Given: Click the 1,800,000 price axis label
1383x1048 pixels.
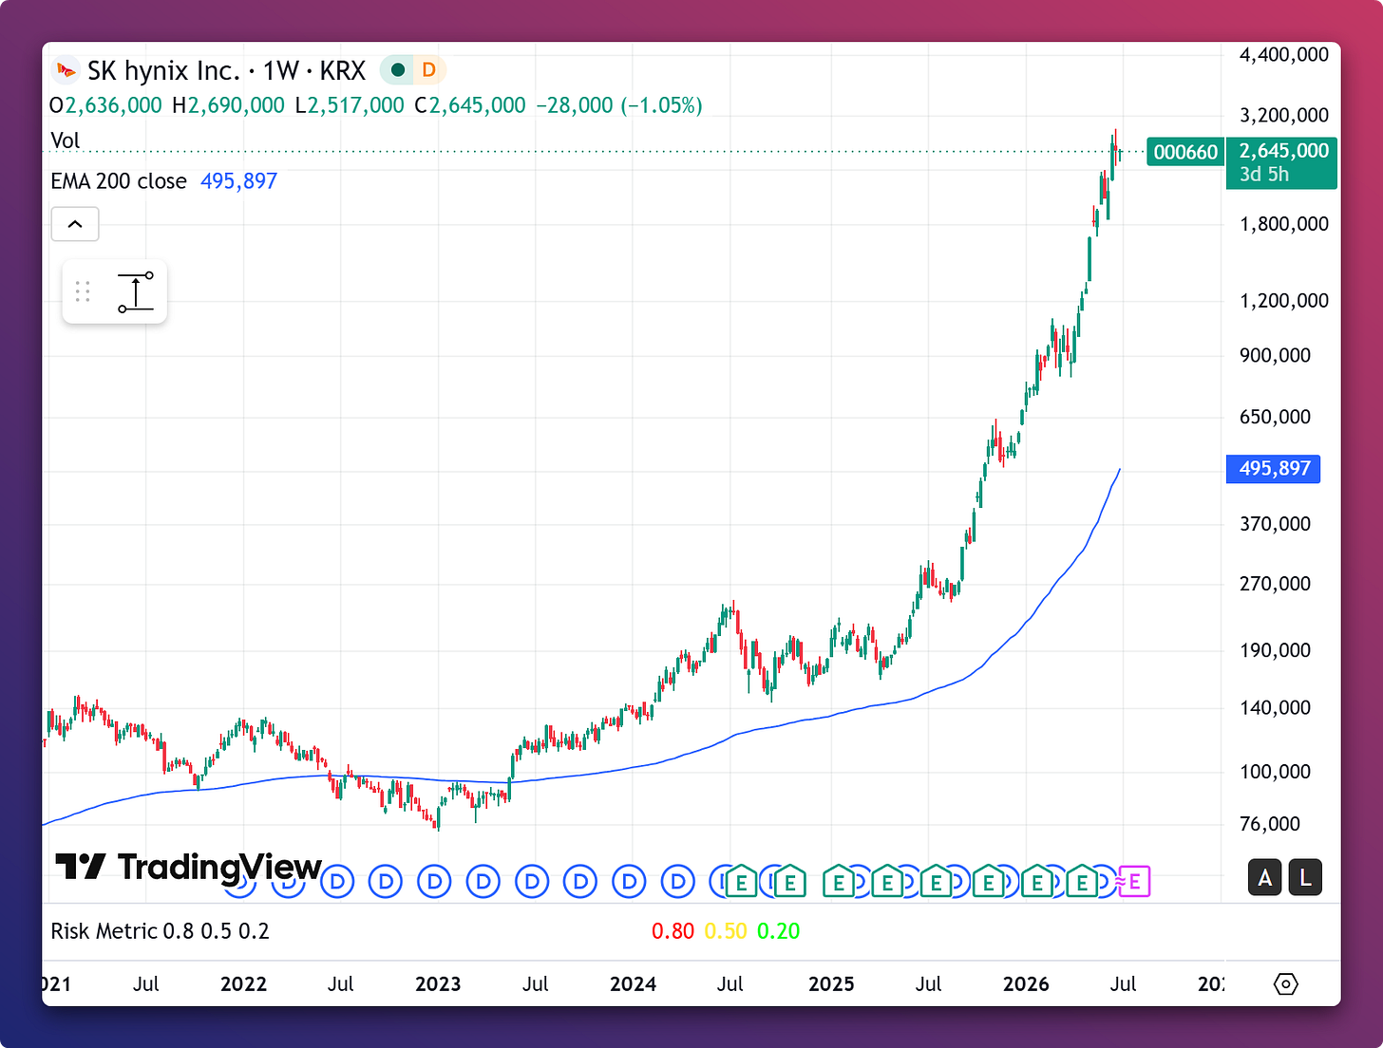Looking at the screenshot, I should pos(1284,224).
